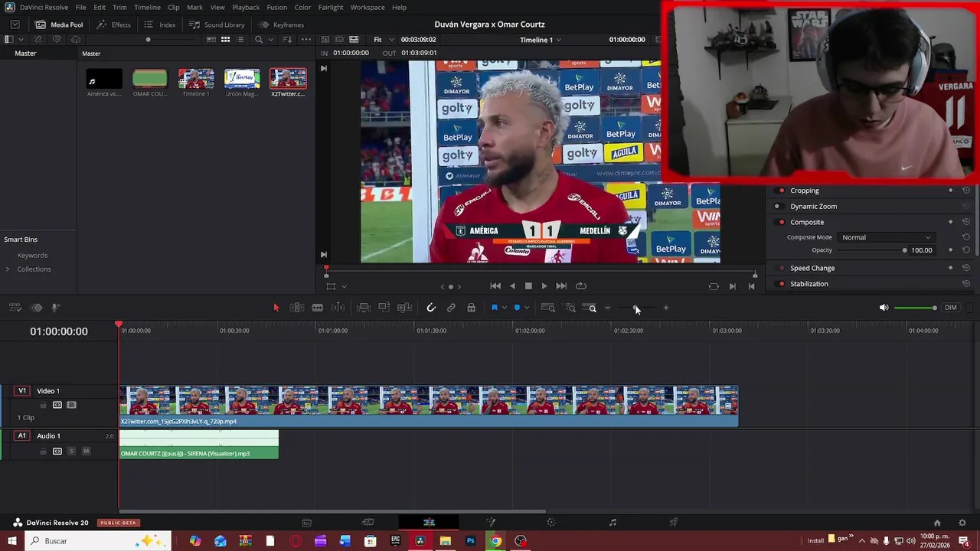Switch media pool to metadata view
The image size is (980, 551).
pos(210,39)
